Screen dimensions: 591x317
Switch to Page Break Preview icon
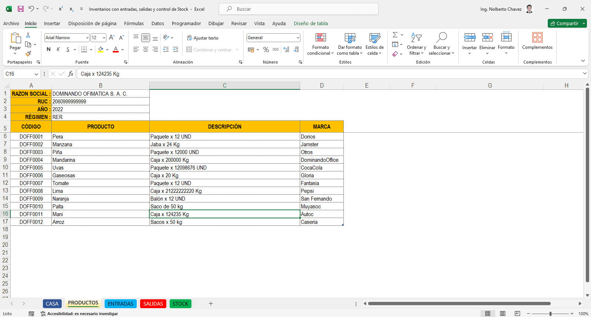(x=517, y=314)
